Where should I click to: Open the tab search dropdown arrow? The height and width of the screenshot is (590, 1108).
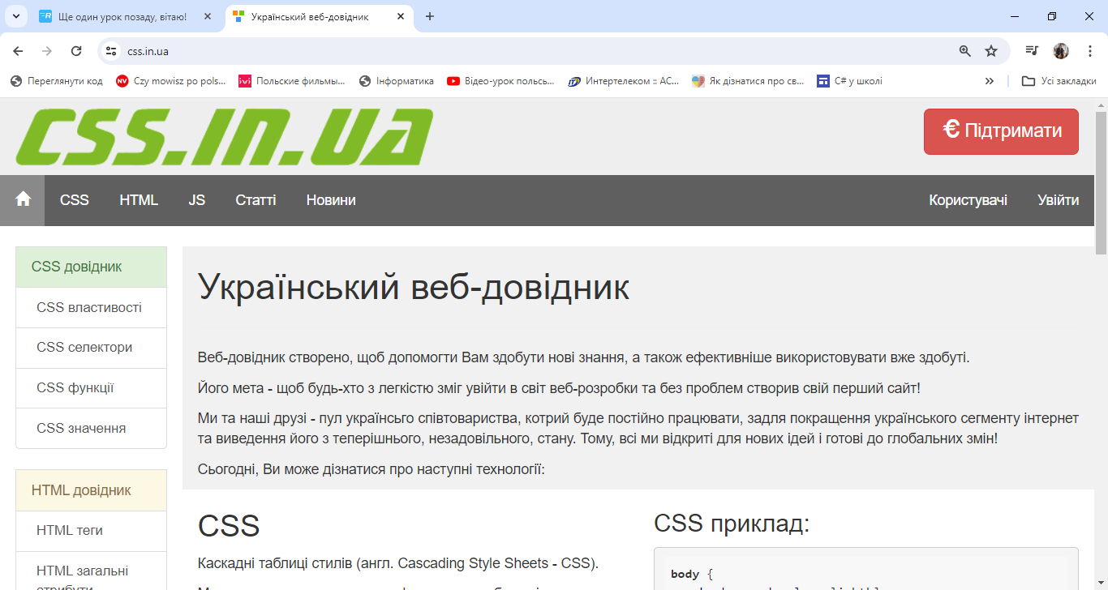(x=15, y=16)
